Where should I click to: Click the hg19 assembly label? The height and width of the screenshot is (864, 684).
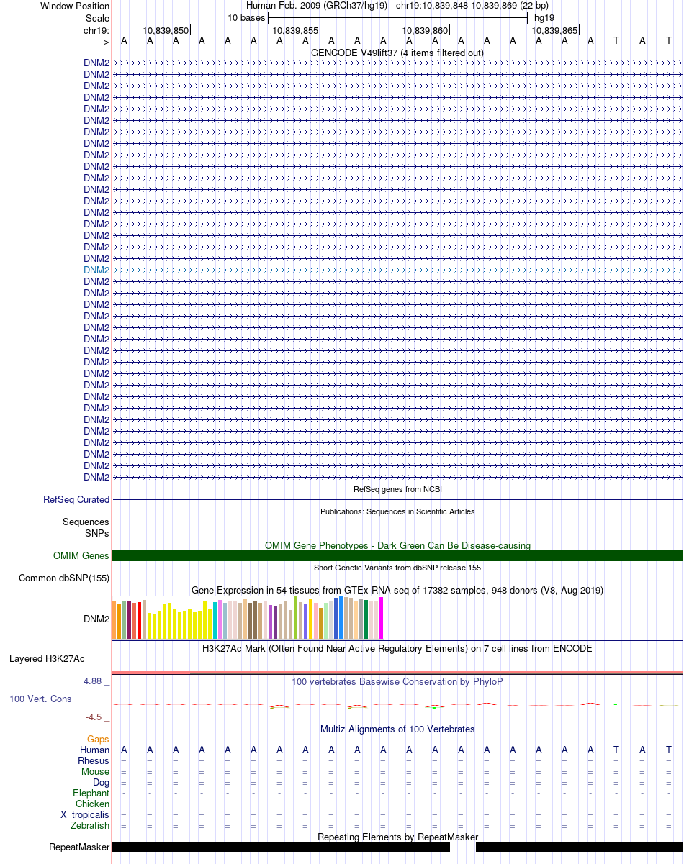tap(544, 17)
